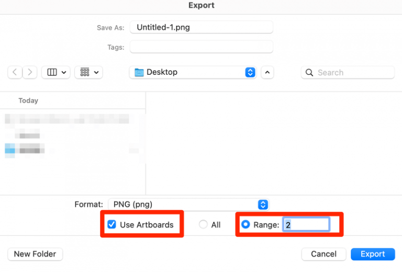
Task: Click the Tags input field
Action: pyautogui.click(x=201, y=47)
